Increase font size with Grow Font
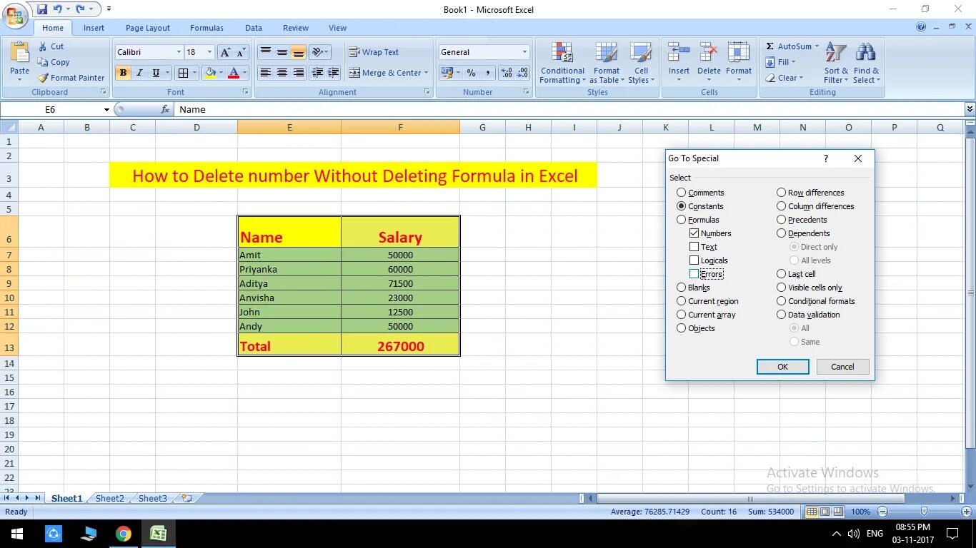976x548 pixels. (224, 52)
